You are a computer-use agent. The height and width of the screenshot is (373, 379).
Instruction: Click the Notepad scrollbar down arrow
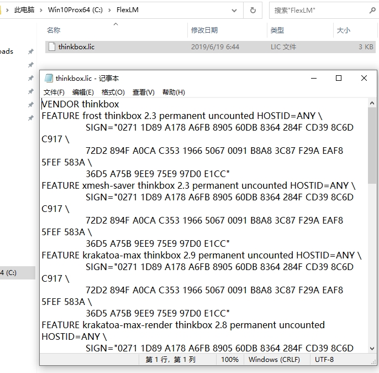[372, 349]
